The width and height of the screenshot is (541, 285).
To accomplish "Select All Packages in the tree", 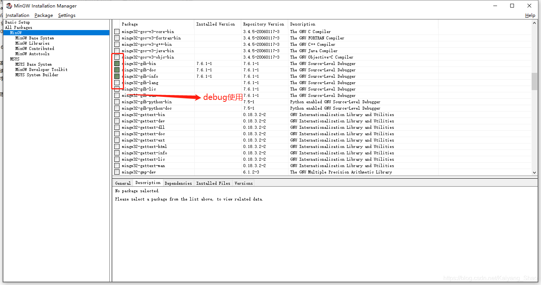I will coord(18,27).
